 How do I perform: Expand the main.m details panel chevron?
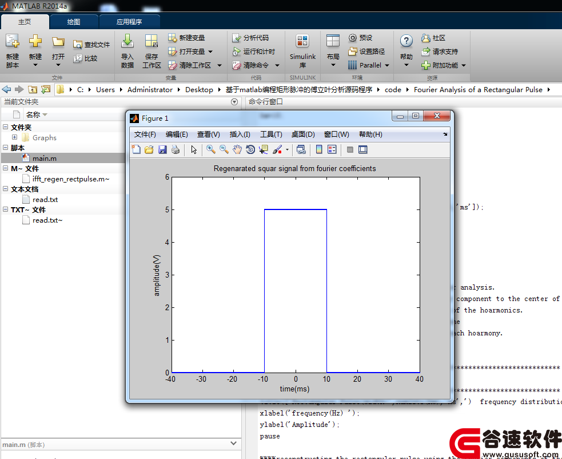(234, 443)
